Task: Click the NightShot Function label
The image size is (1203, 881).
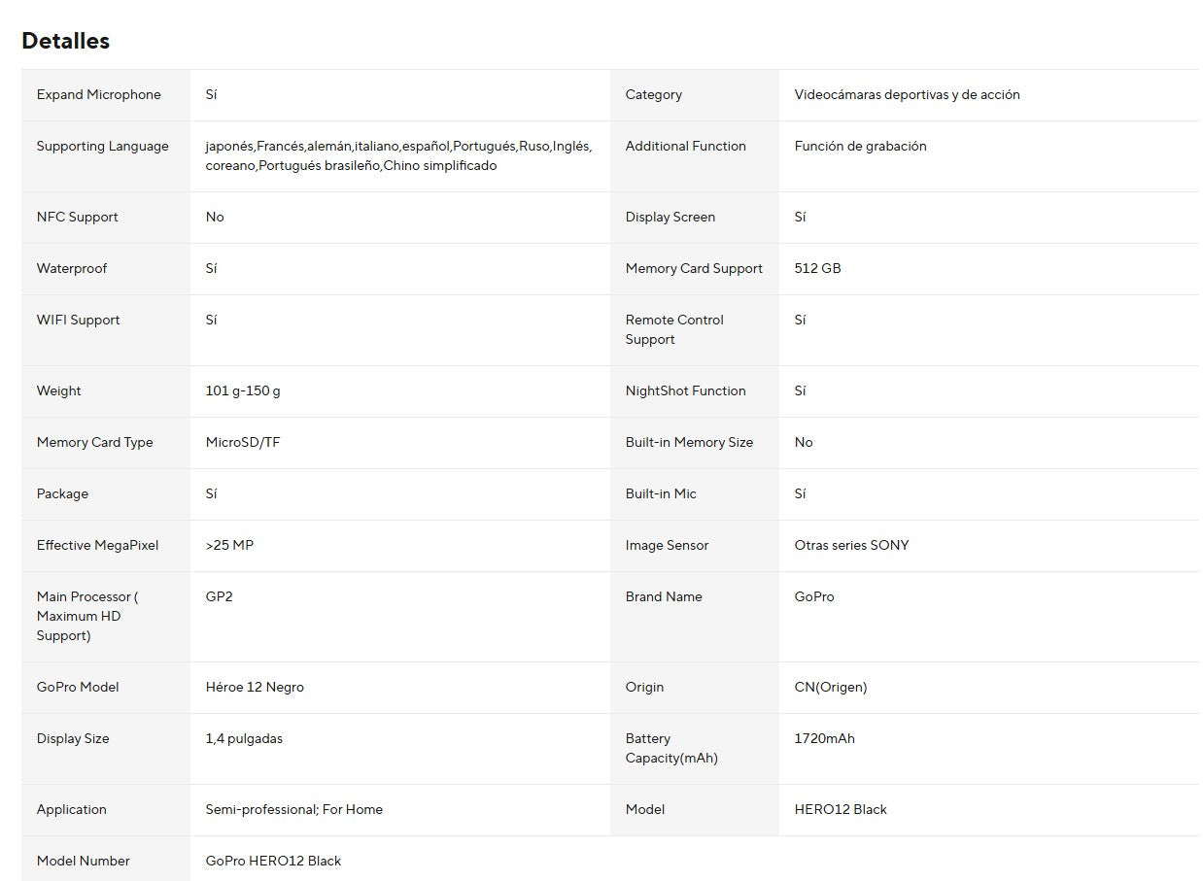Action: [x=685, y=390]
